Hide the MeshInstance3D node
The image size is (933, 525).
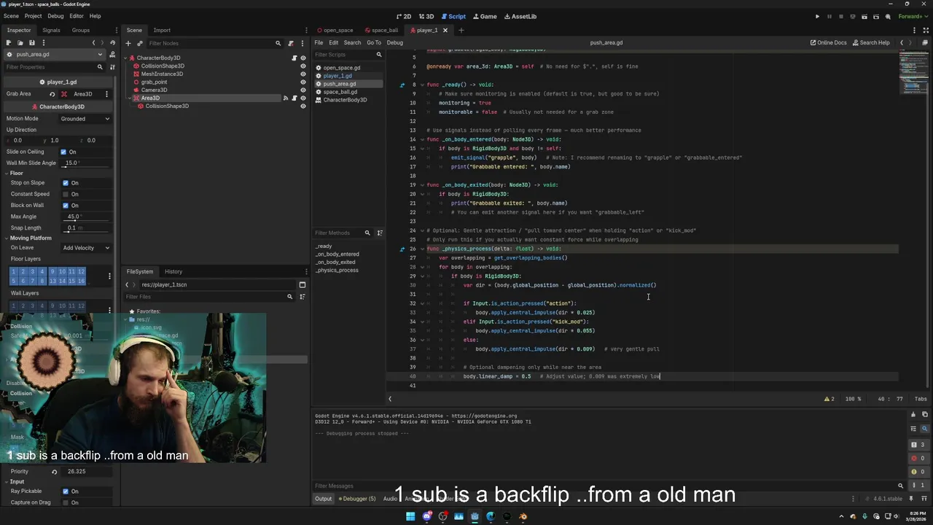[303, 74]
